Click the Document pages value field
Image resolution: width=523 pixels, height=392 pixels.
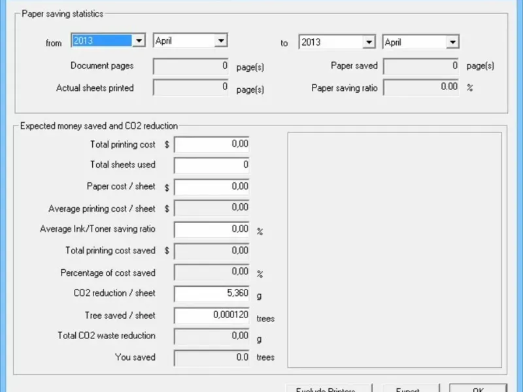(190, 67)
